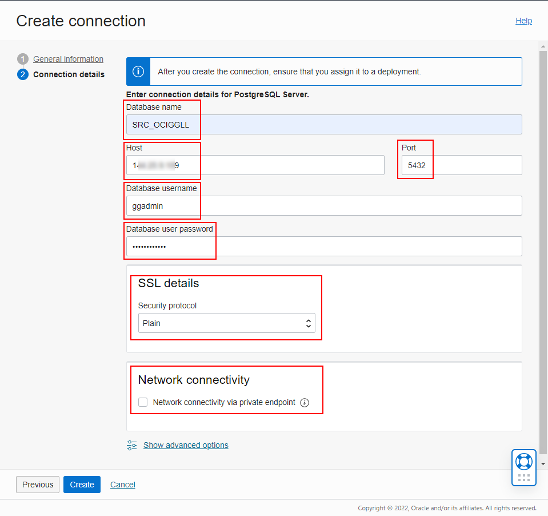548x516 pixels.
Task: Click the info tooltip beside private endpoint option
Action: click(x=305, y=402)
